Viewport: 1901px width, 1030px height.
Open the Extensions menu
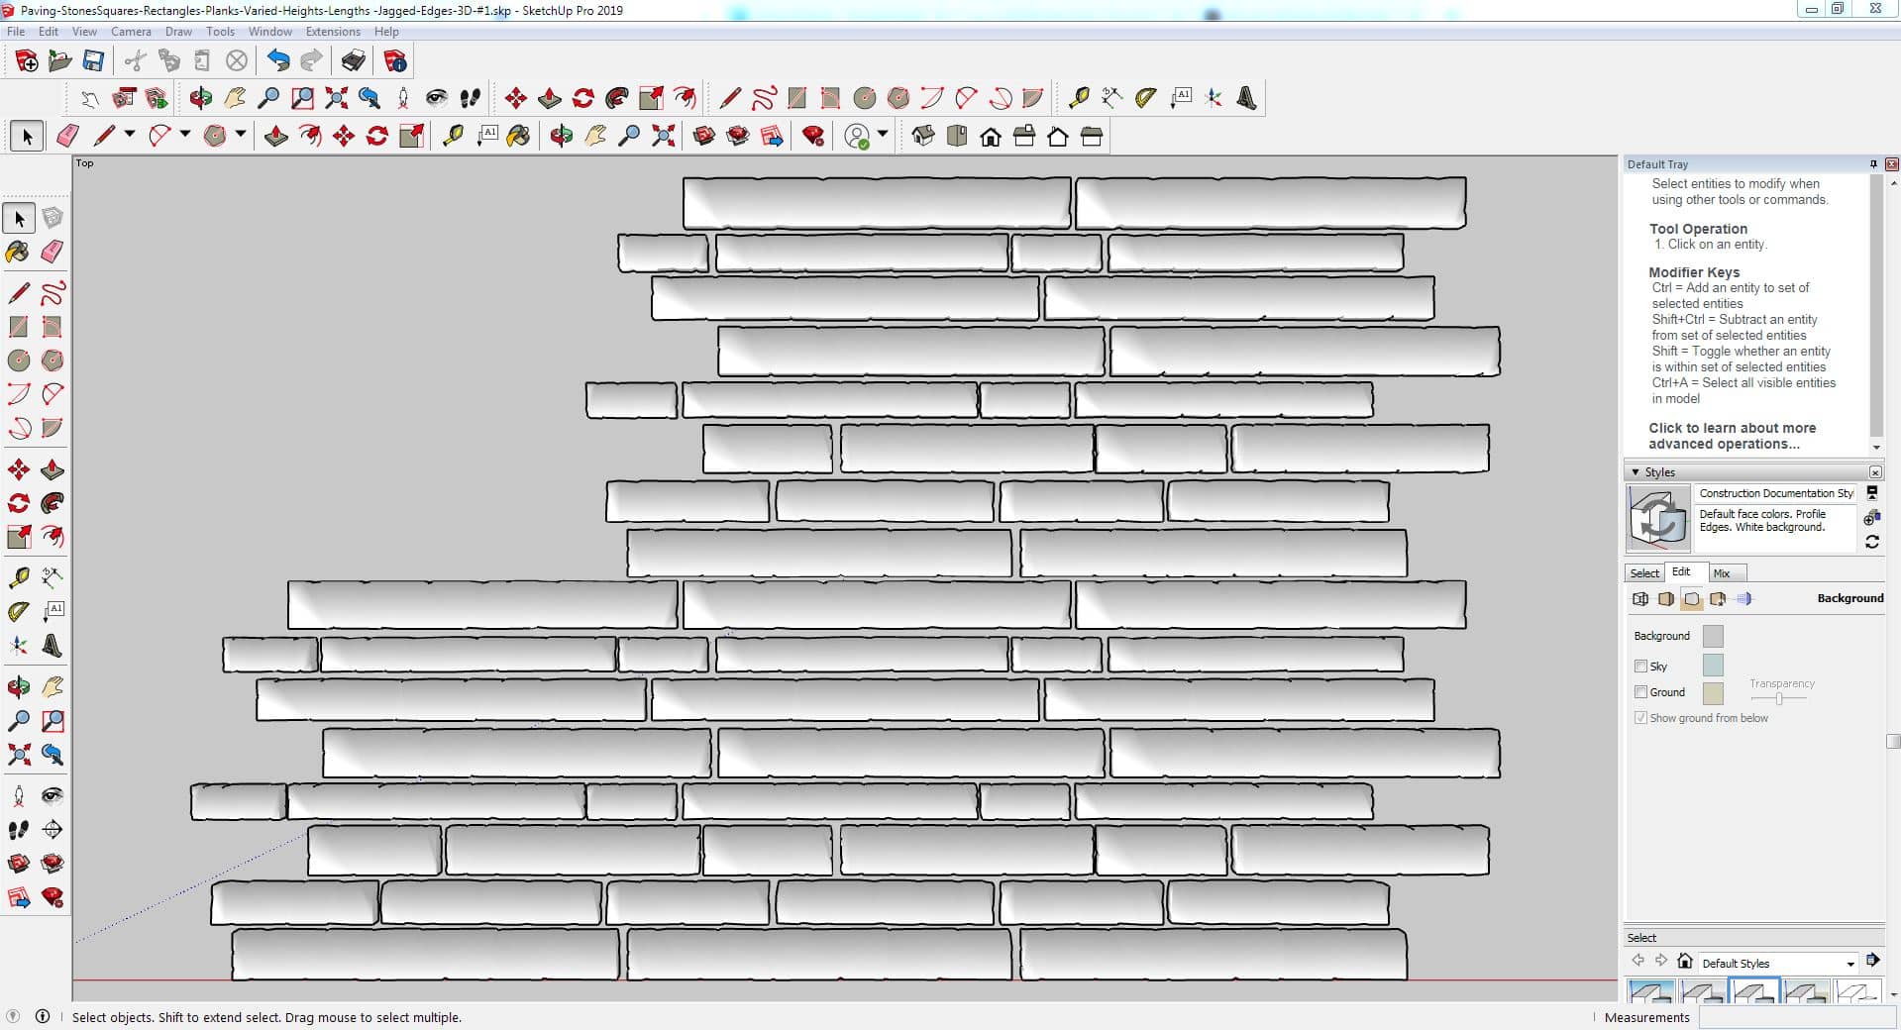point(333,32)
